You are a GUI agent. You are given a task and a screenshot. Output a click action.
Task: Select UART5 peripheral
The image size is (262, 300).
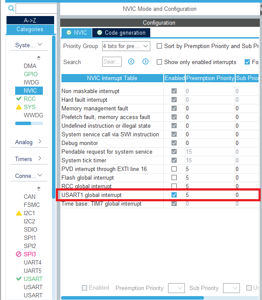tap(32, 271)
